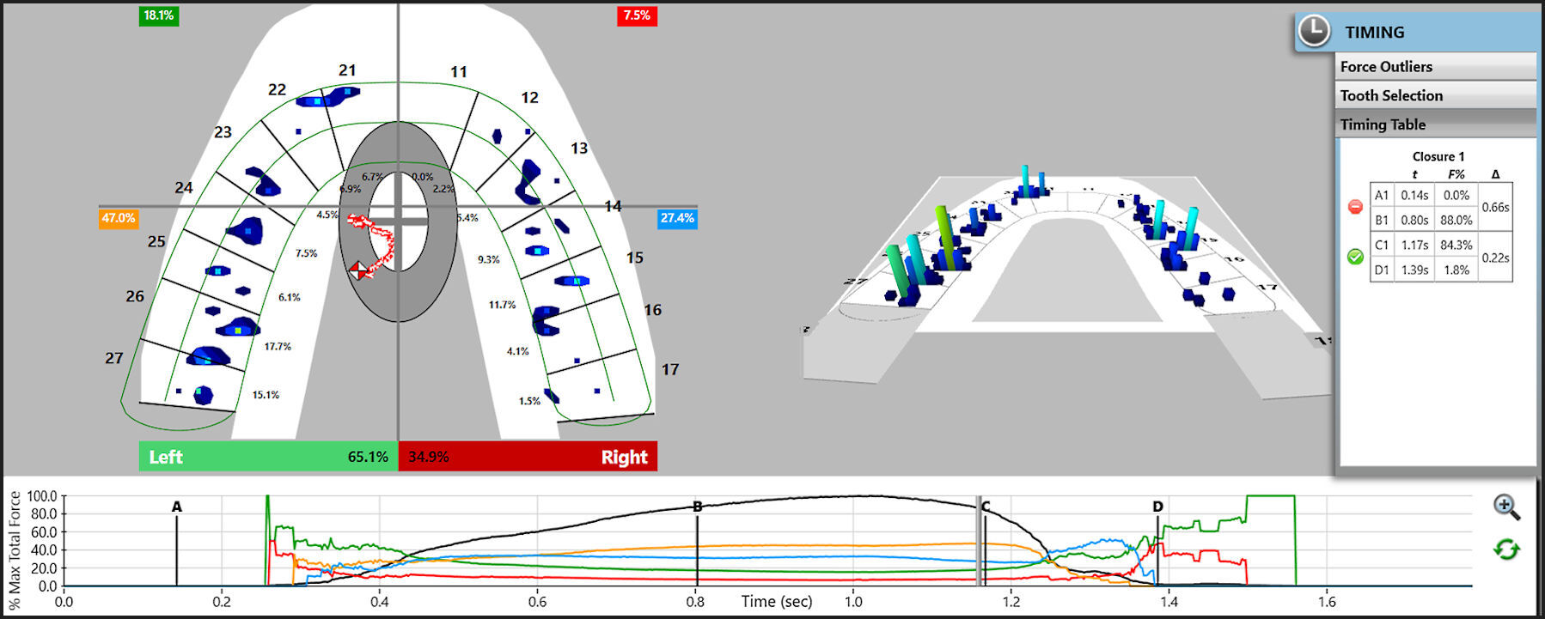Click D1 force cell 1.8%

tap(1456, 270)
